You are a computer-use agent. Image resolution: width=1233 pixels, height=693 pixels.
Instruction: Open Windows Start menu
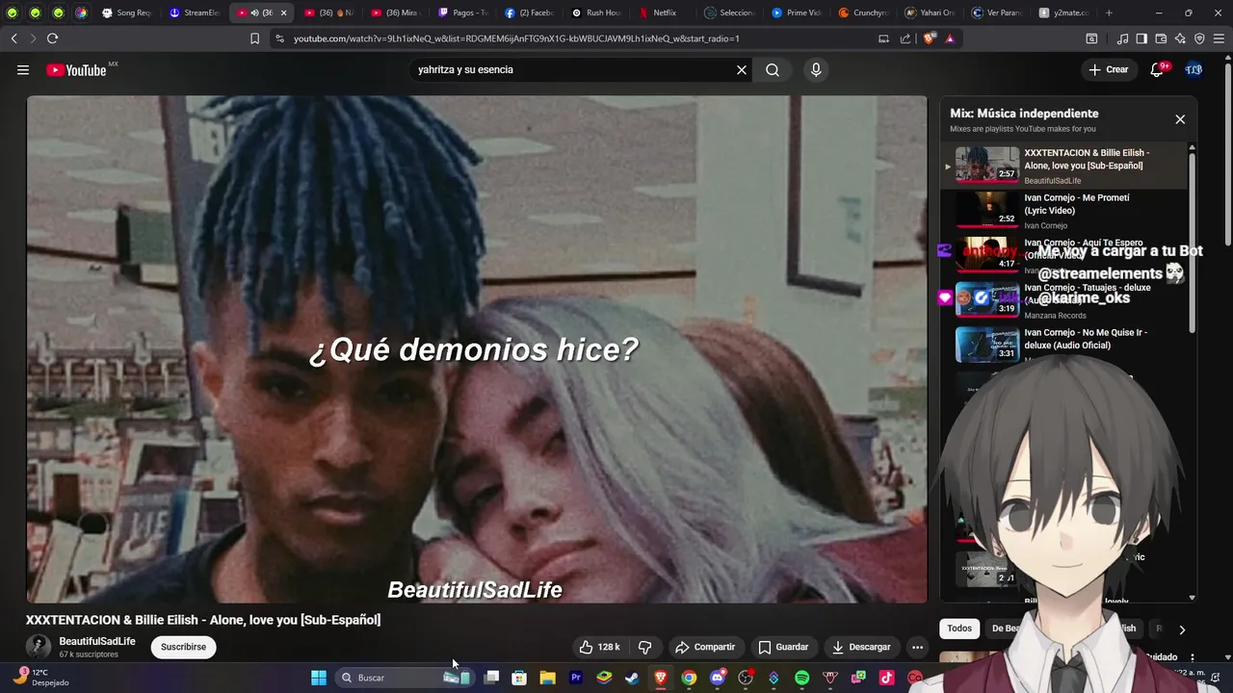point(319,678)
